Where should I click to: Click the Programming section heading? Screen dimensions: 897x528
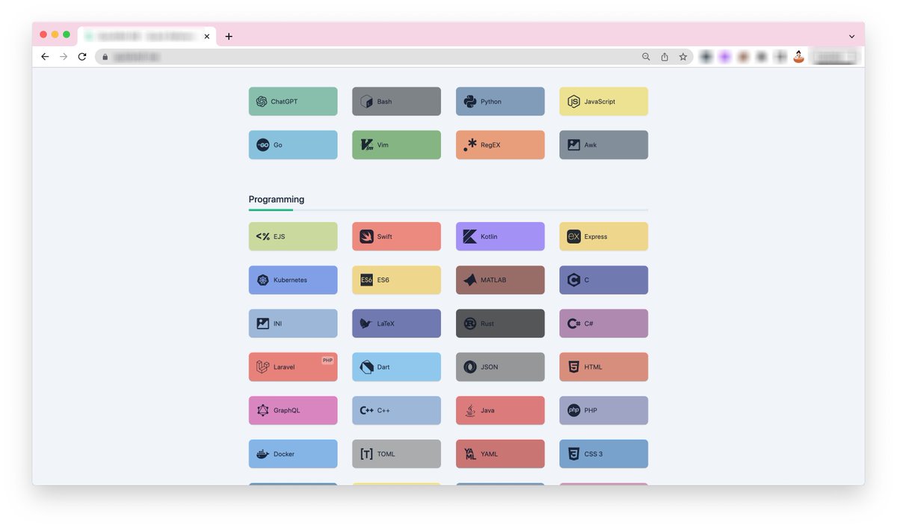(x=277, y=200)
